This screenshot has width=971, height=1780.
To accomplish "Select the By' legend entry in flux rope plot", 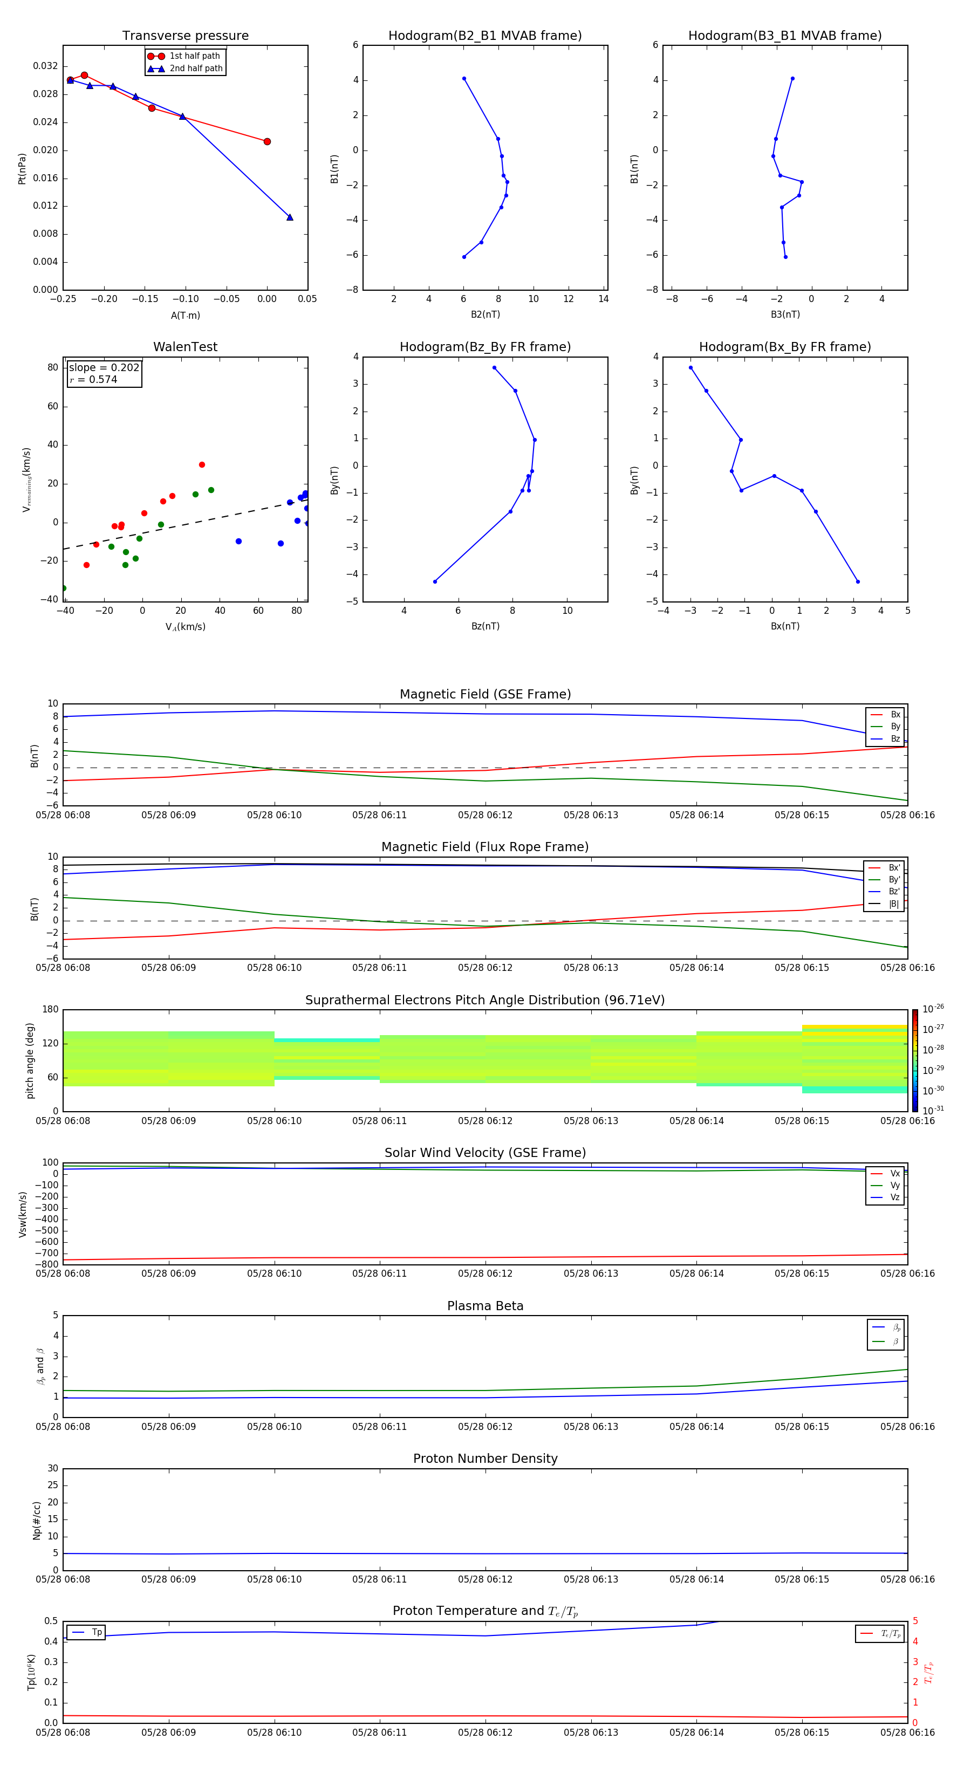I will tap(885, 880).
